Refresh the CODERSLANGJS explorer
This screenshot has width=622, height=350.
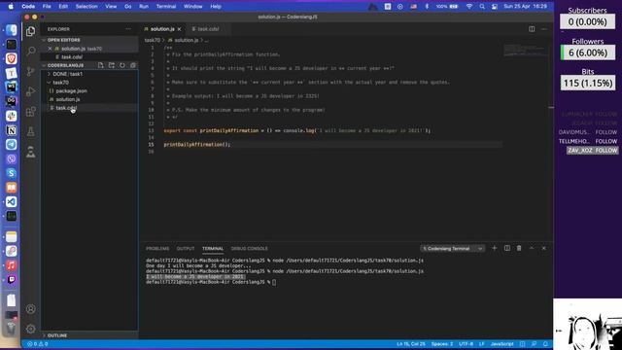coord(122,65)
